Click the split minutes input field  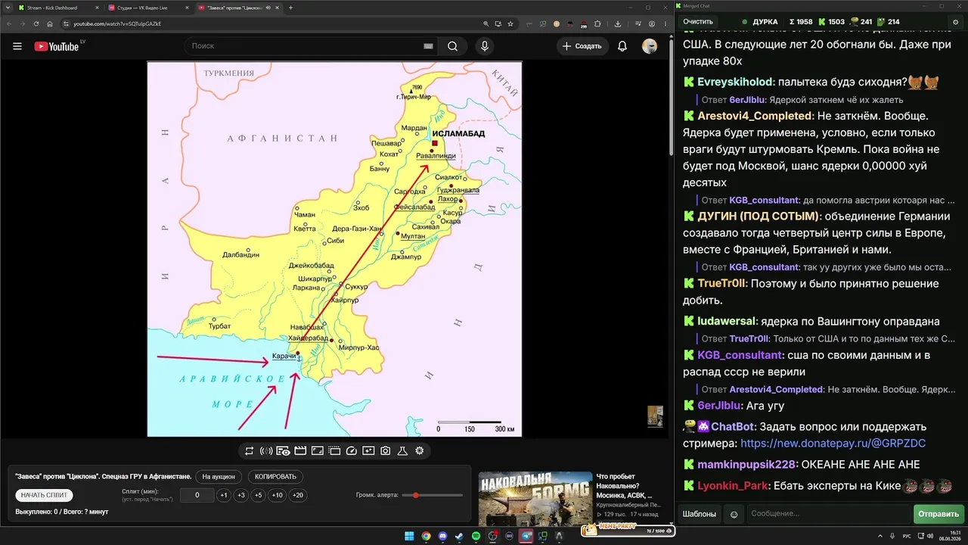click(x=197, y=495)
